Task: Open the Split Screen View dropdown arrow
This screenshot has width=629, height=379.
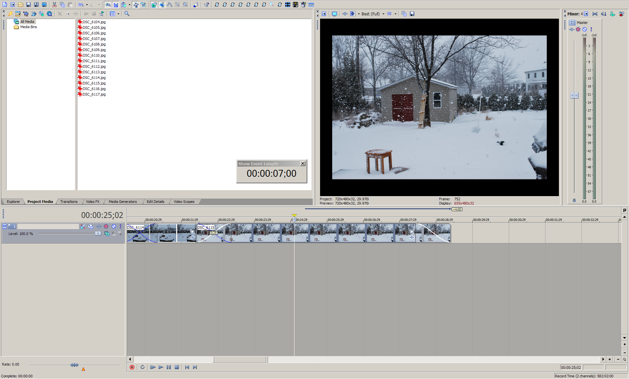Action: 359,14
